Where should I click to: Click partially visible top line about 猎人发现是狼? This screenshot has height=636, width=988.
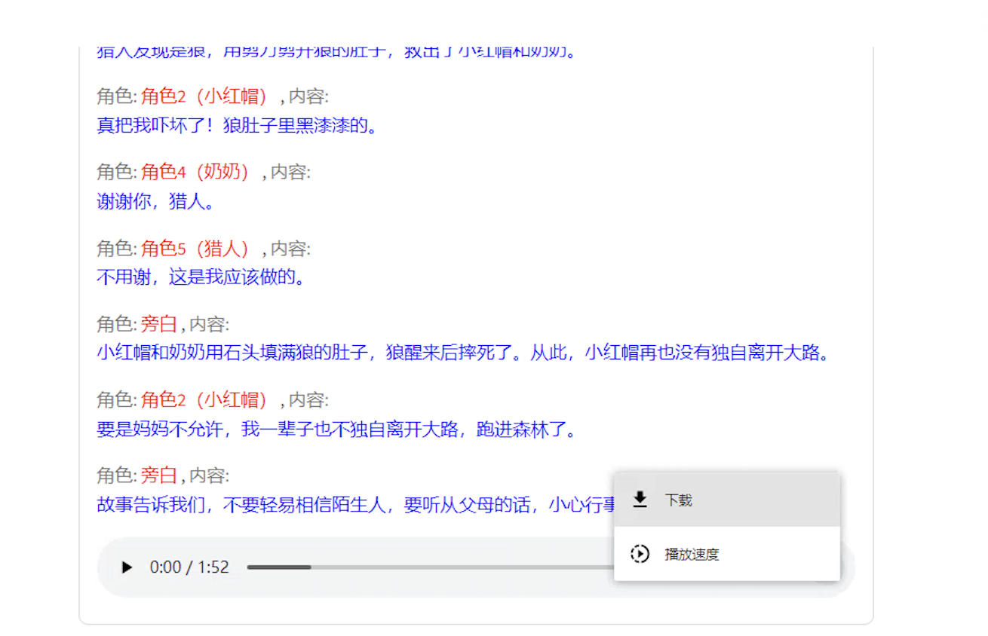coord(337,53)
